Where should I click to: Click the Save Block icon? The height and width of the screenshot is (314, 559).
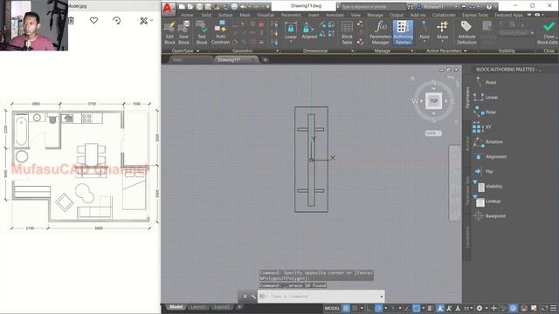(183, 32)
